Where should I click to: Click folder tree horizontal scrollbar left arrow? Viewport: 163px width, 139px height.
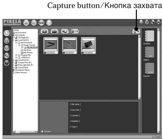[14, 132]
